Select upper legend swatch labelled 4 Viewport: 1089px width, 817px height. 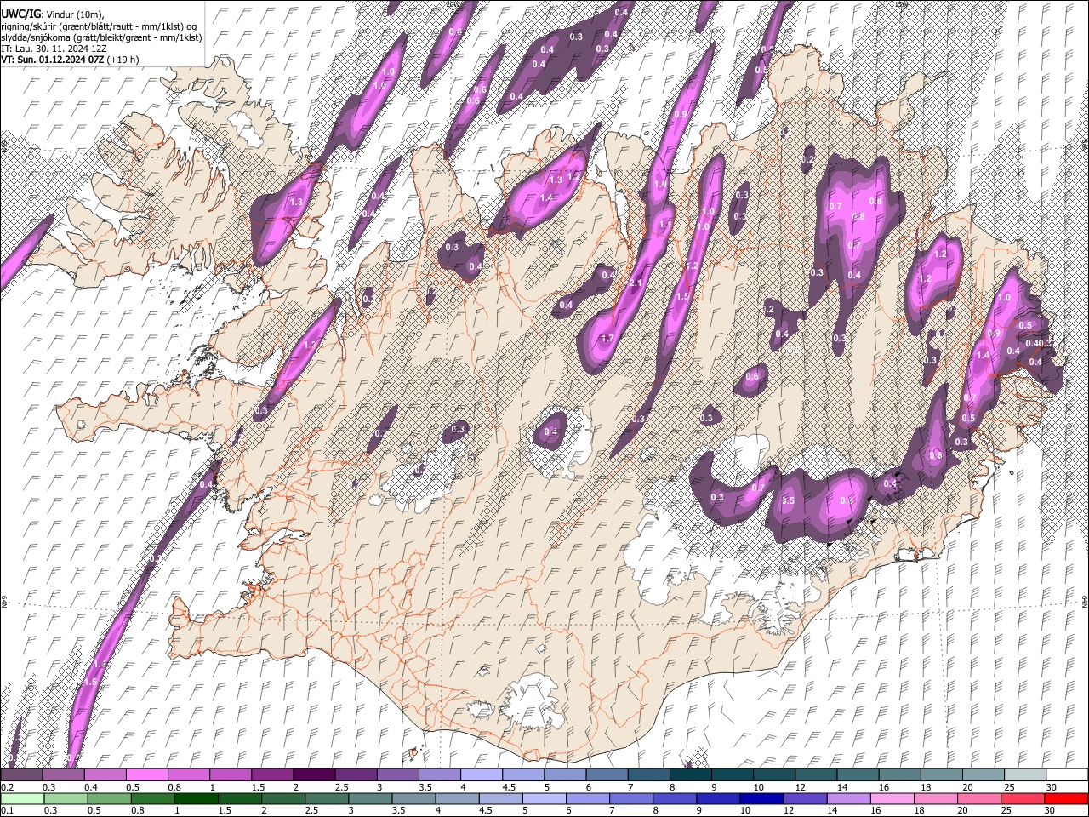481,775
